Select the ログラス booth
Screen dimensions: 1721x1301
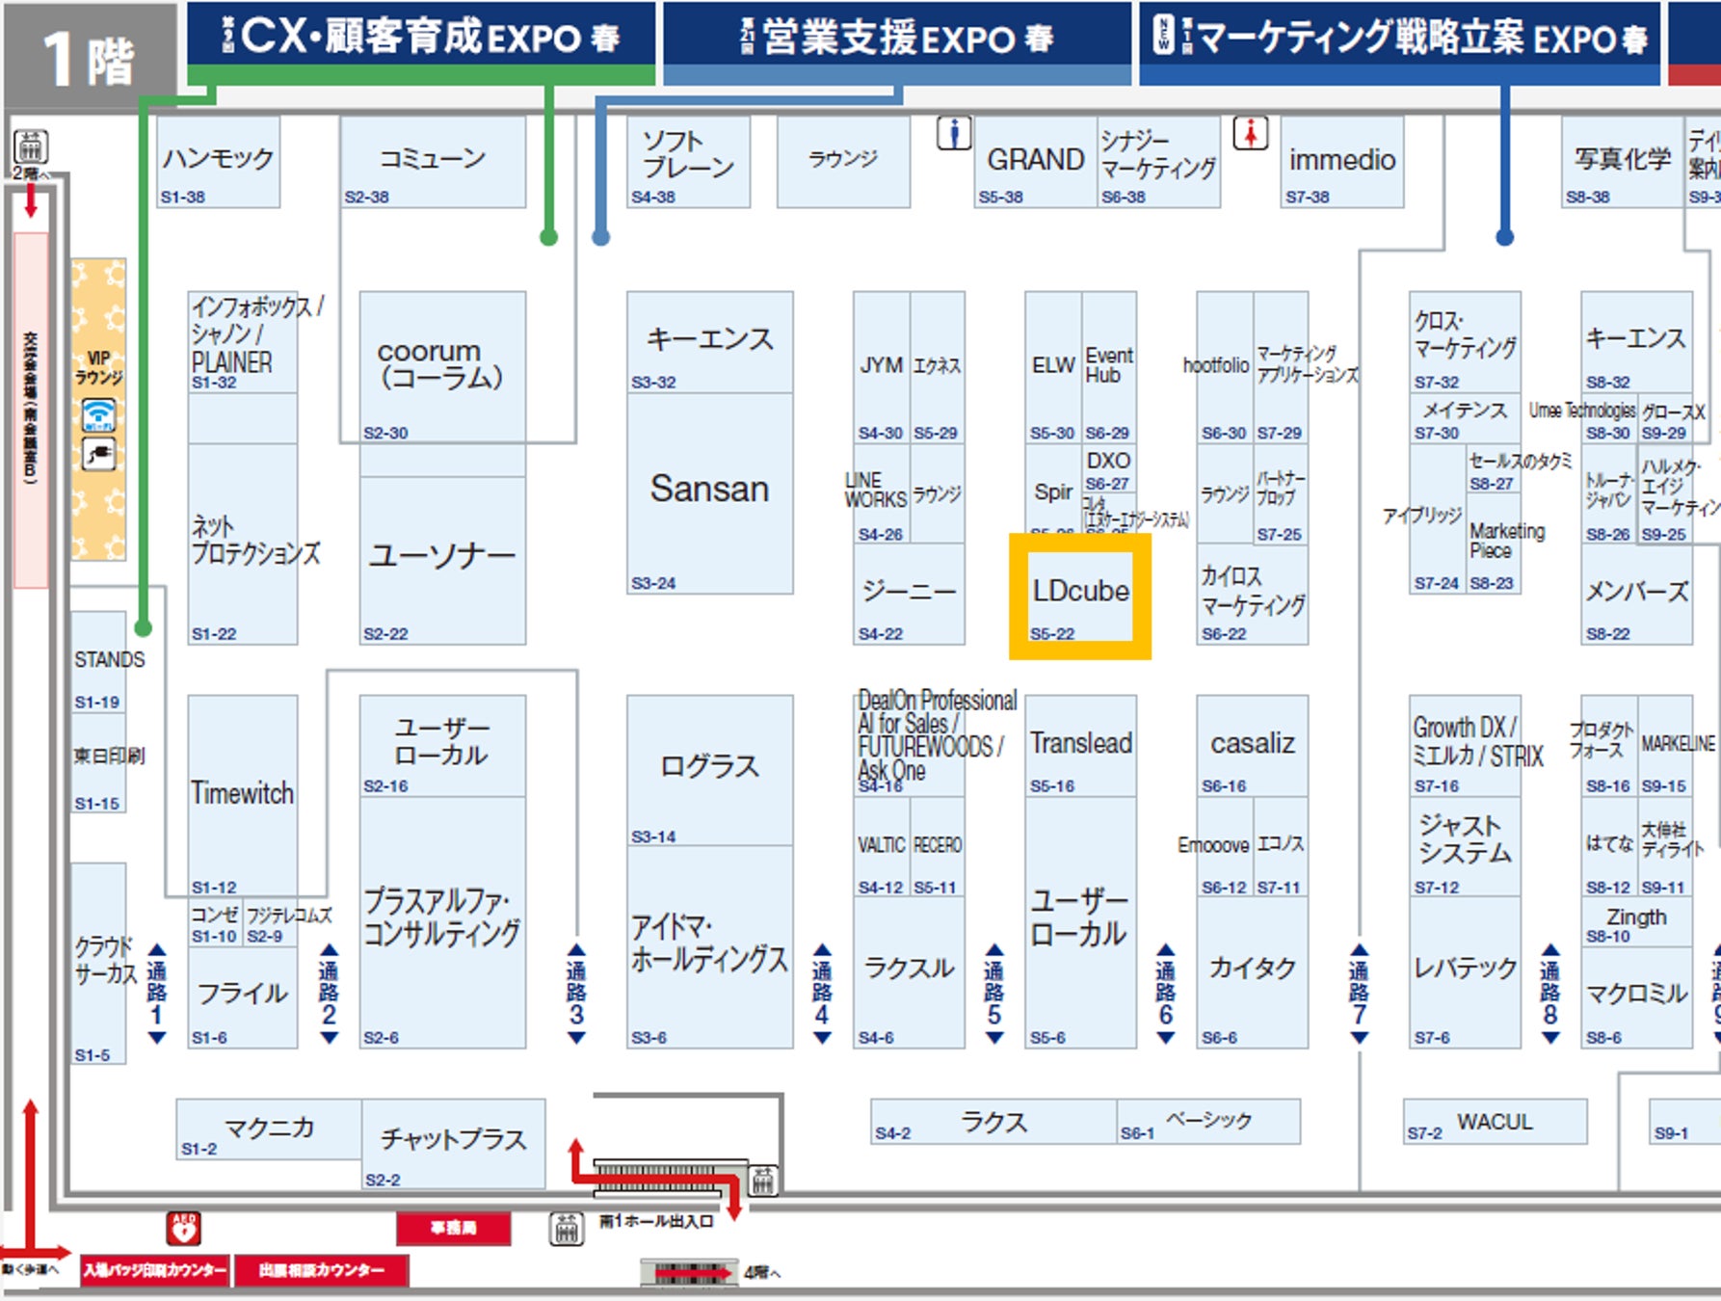(710, 771)
